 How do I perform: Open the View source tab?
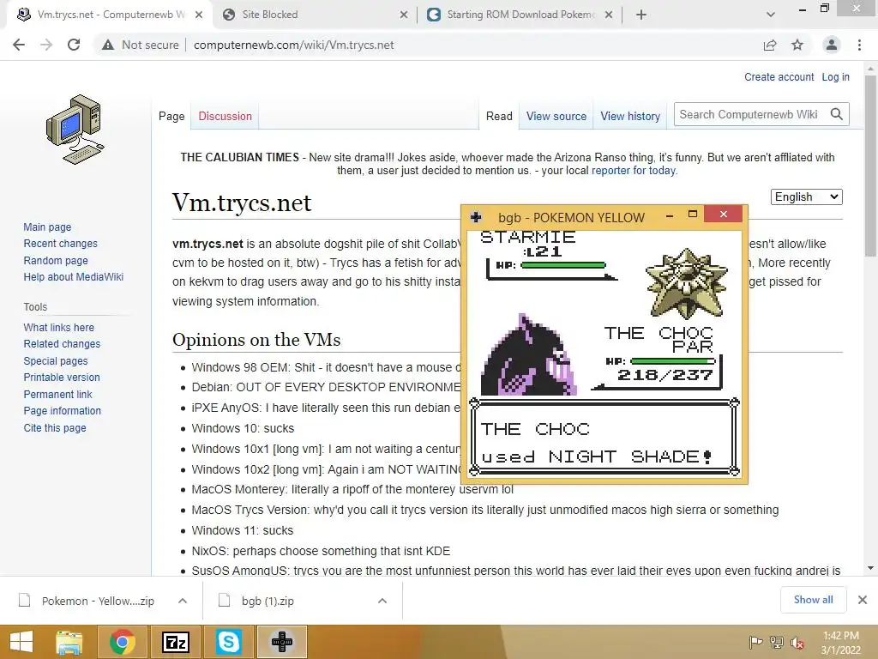556,116
